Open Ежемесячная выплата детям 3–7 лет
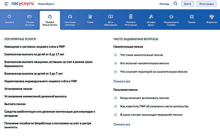This screenshot has width=220, height=136. point(33,74)
